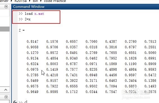Collapse left panel using the up chevron
The image size is (159, 103).
click(x=6, y=90)
